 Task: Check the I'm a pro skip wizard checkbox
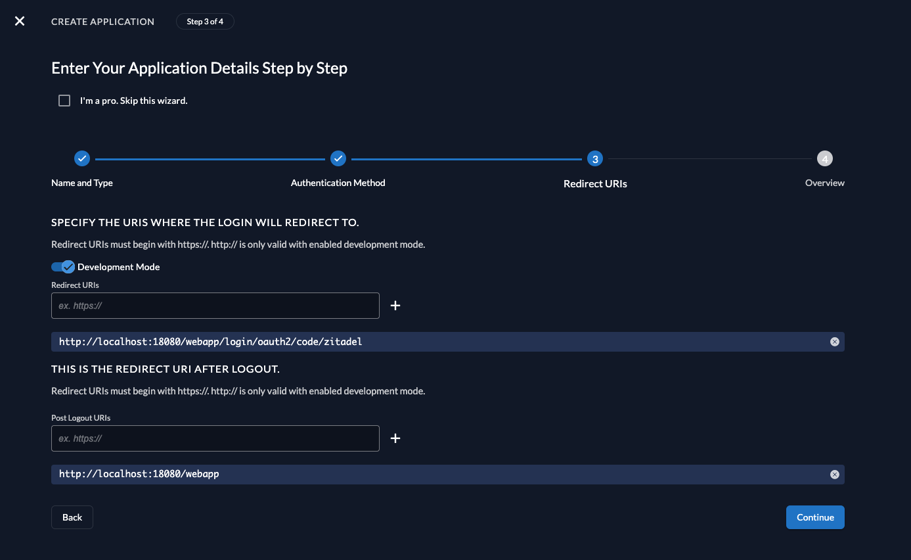(x=64, y=100)
